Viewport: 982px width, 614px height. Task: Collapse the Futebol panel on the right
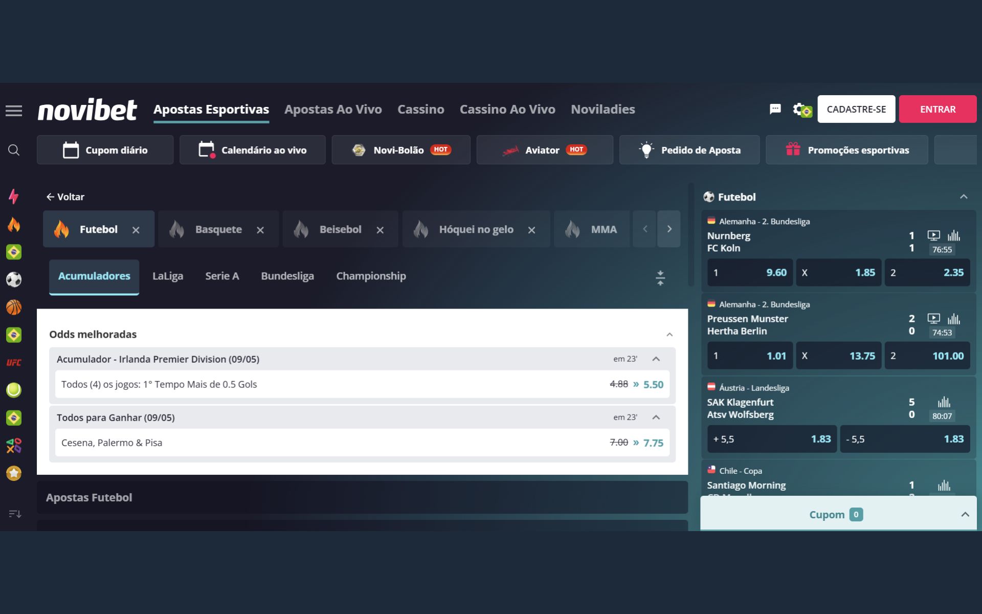[964, 196]
